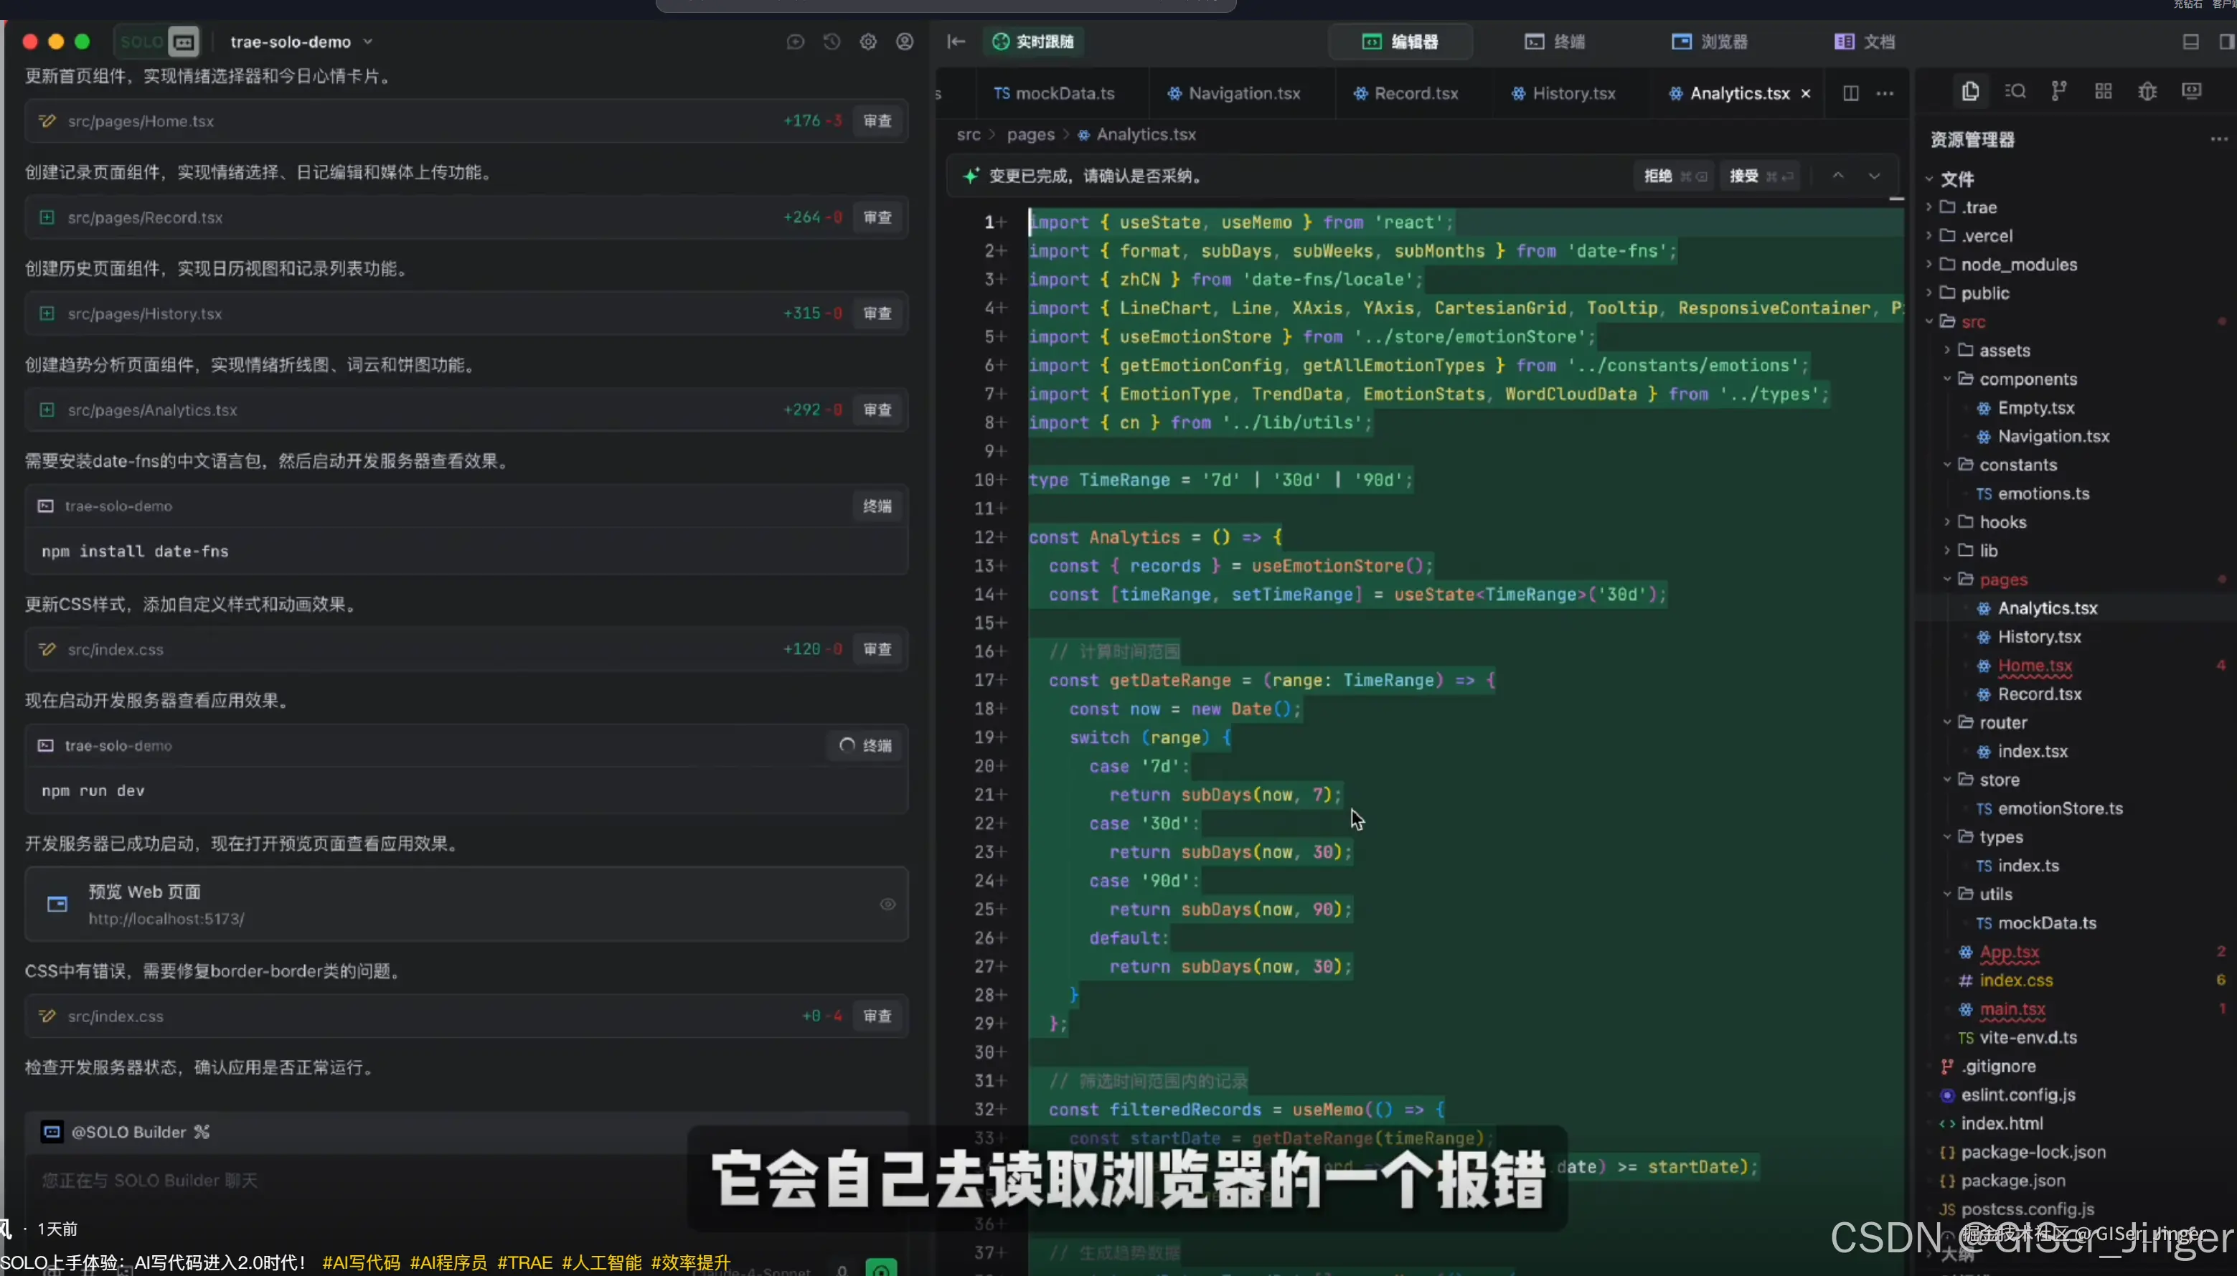
Task: Open the Source Control panel icon
Action: 2058,91
